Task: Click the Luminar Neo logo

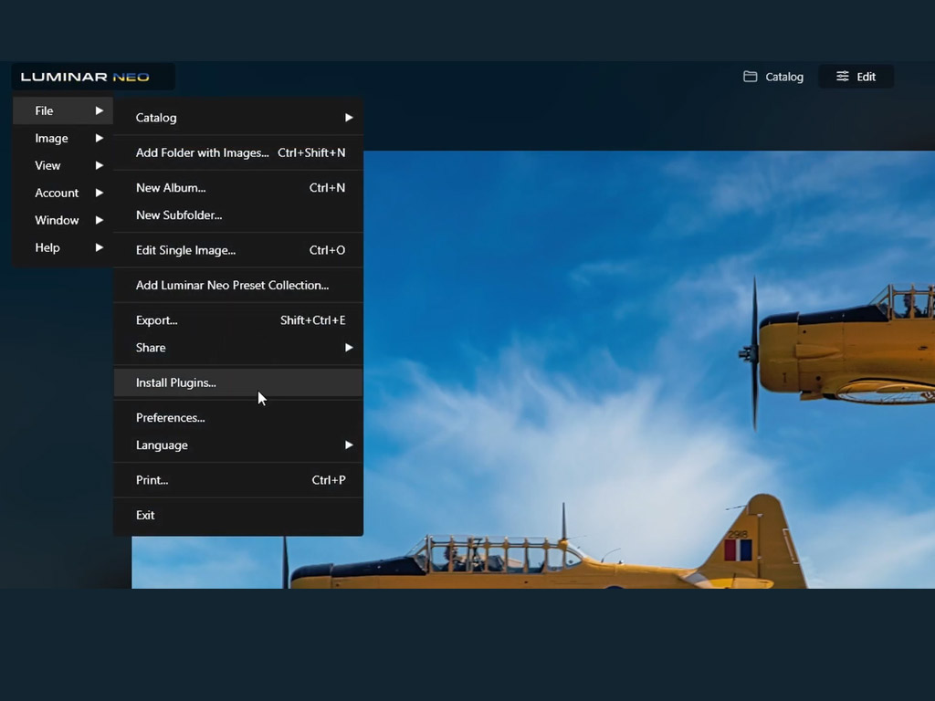Action: click(x=85, y=77)
